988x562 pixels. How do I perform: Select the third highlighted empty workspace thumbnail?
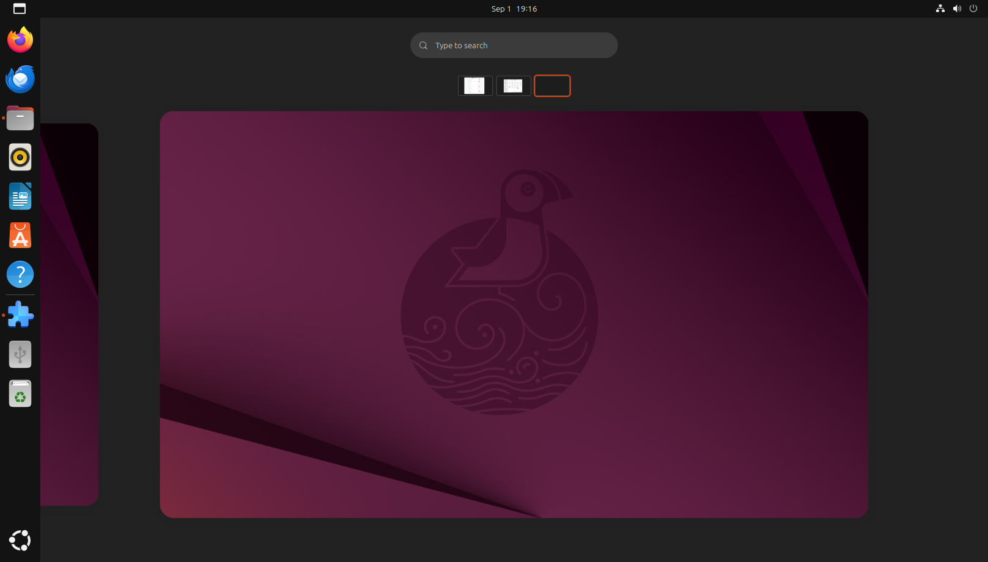552,86
